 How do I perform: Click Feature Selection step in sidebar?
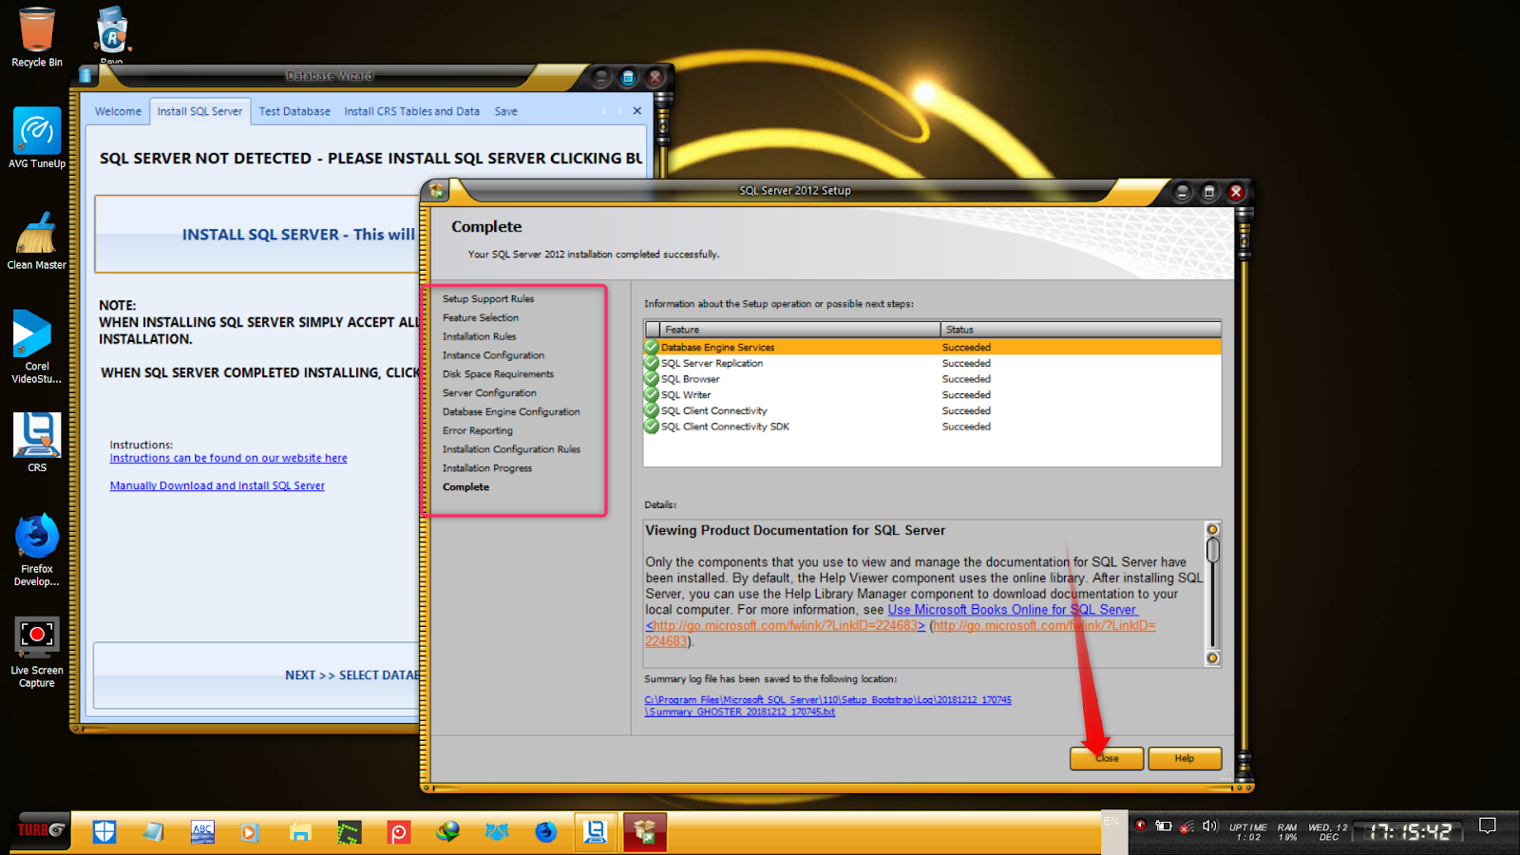pyautogui.click(x=481, y=317)
